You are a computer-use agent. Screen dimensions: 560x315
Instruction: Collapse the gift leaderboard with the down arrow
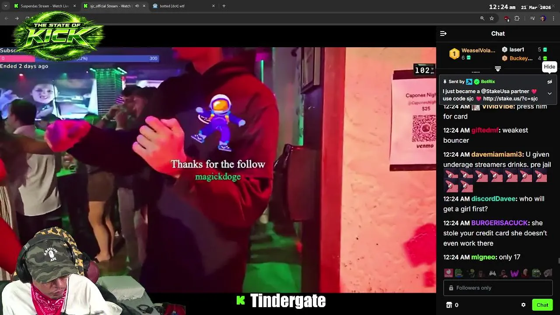click(497, 69)
